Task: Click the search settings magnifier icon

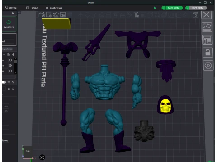Action: point(13,89)
